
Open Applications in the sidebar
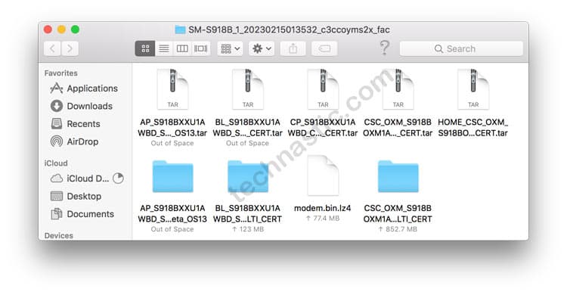(x=85, y=88)
